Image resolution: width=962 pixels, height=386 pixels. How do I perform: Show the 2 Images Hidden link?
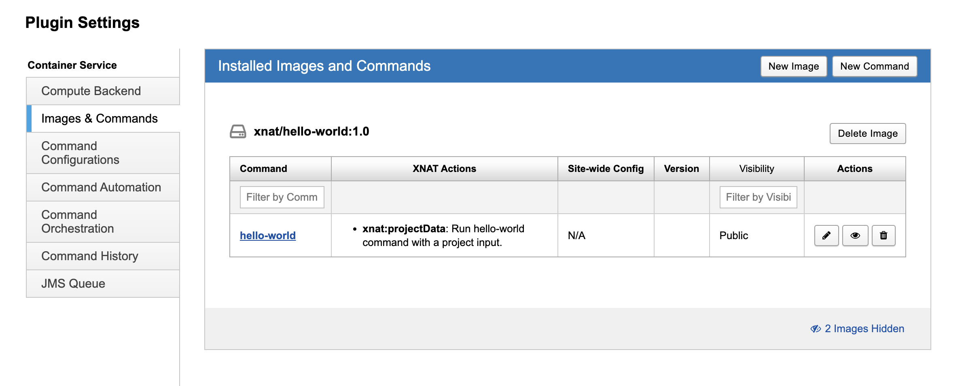tap(864, 329)
